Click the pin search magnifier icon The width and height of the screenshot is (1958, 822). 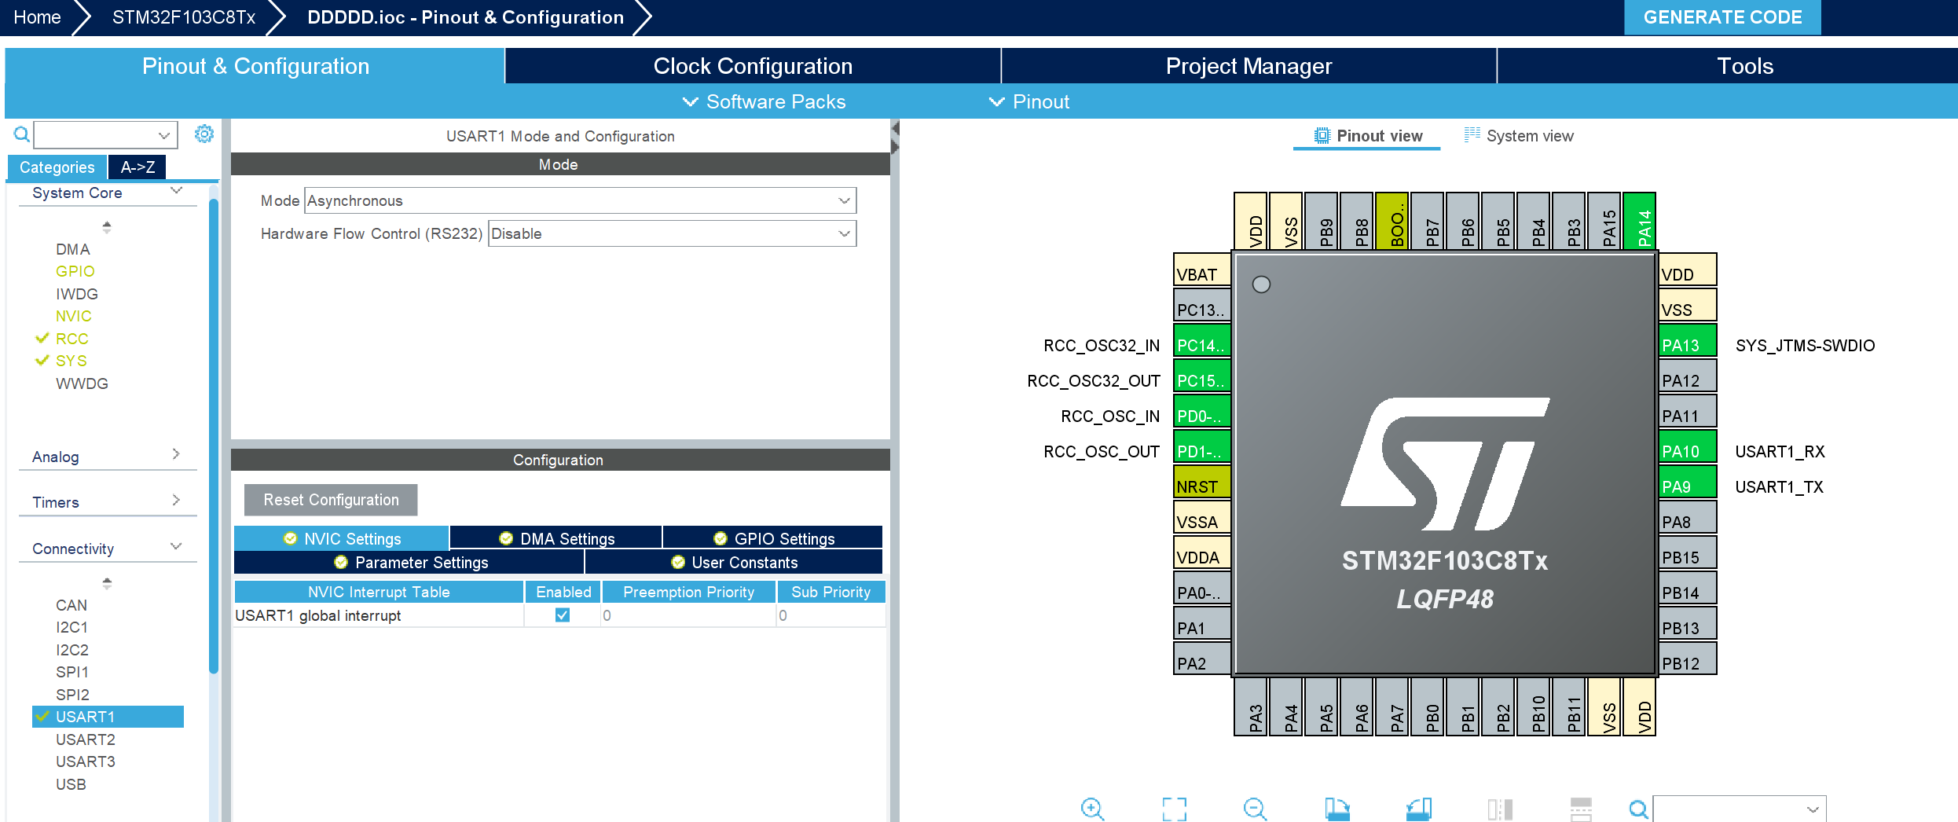point(1638,809)
